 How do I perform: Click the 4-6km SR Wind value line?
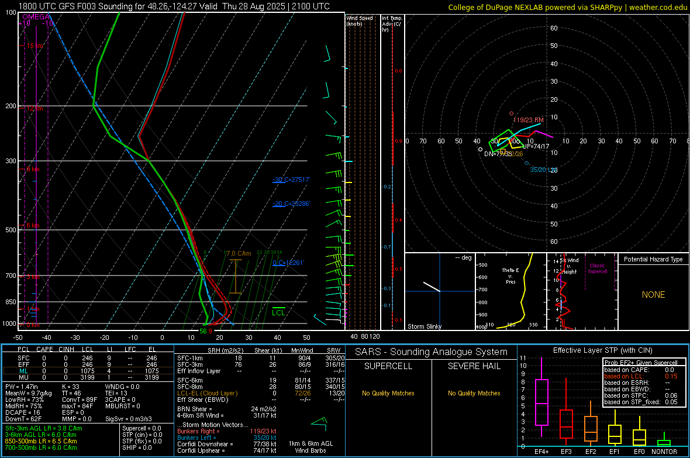(x=227, y=415)
